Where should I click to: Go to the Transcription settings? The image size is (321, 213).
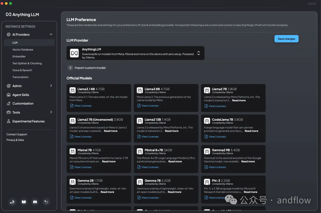tap(21, 77)
